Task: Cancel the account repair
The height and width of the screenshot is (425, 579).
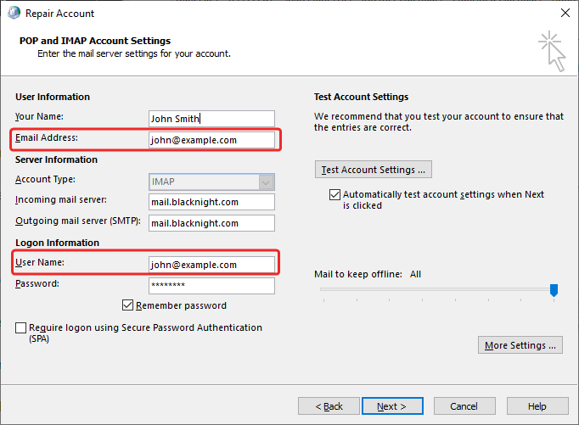Action: click(x=464, y=406)
